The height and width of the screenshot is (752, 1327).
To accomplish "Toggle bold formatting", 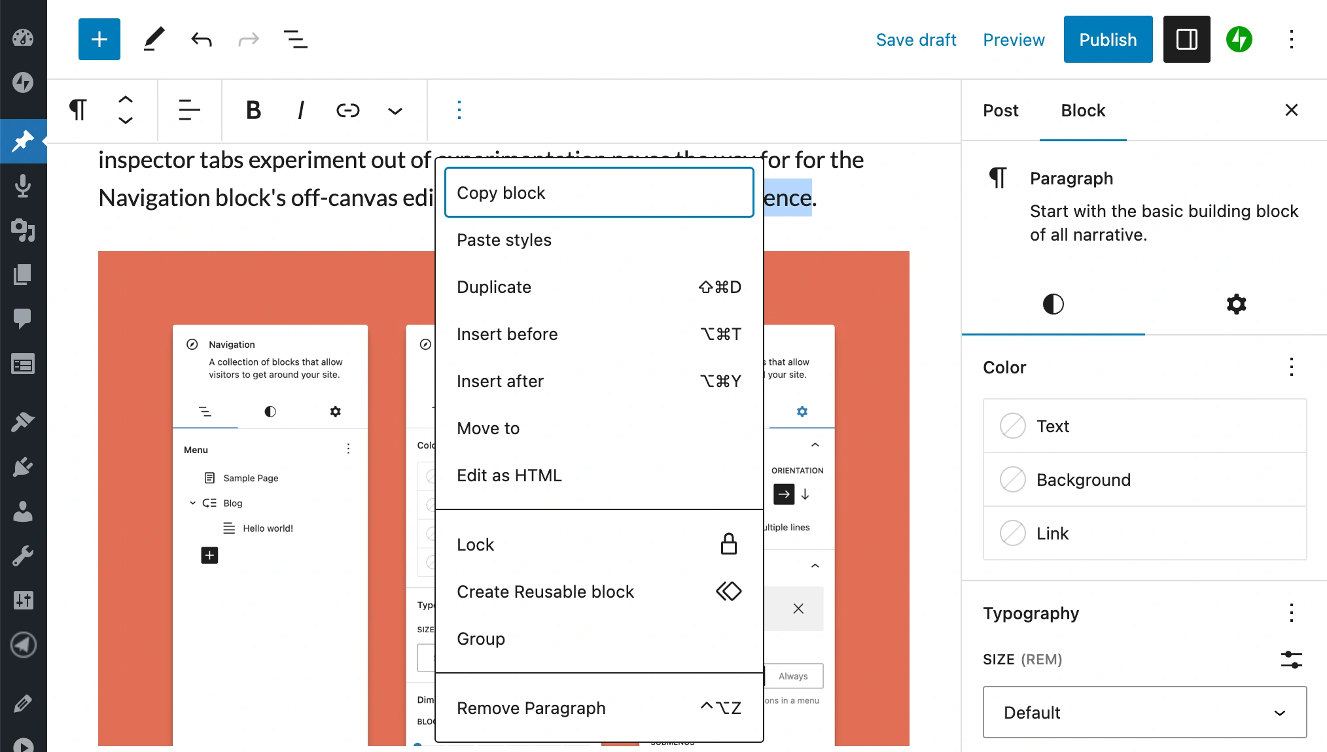I will (x=253, y=111).
